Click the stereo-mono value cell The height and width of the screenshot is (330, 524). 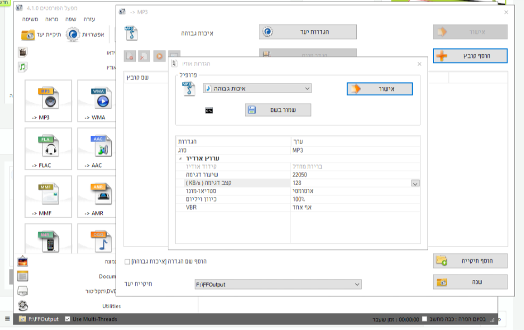(356, 191)
